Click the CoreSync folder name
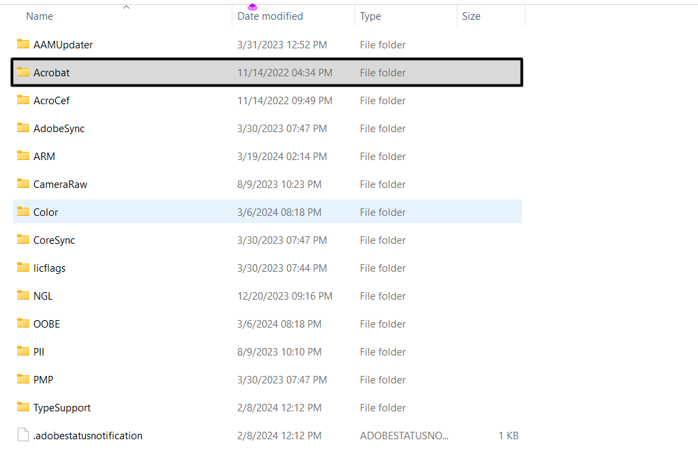 55,240
